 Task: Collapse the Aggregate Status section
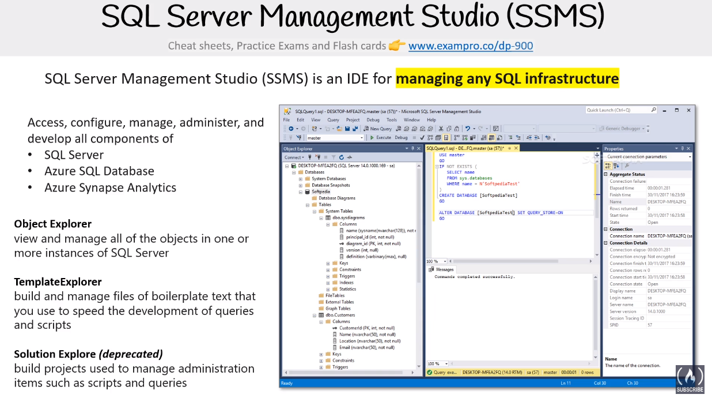pyautogui.click(x=605, y=174)
